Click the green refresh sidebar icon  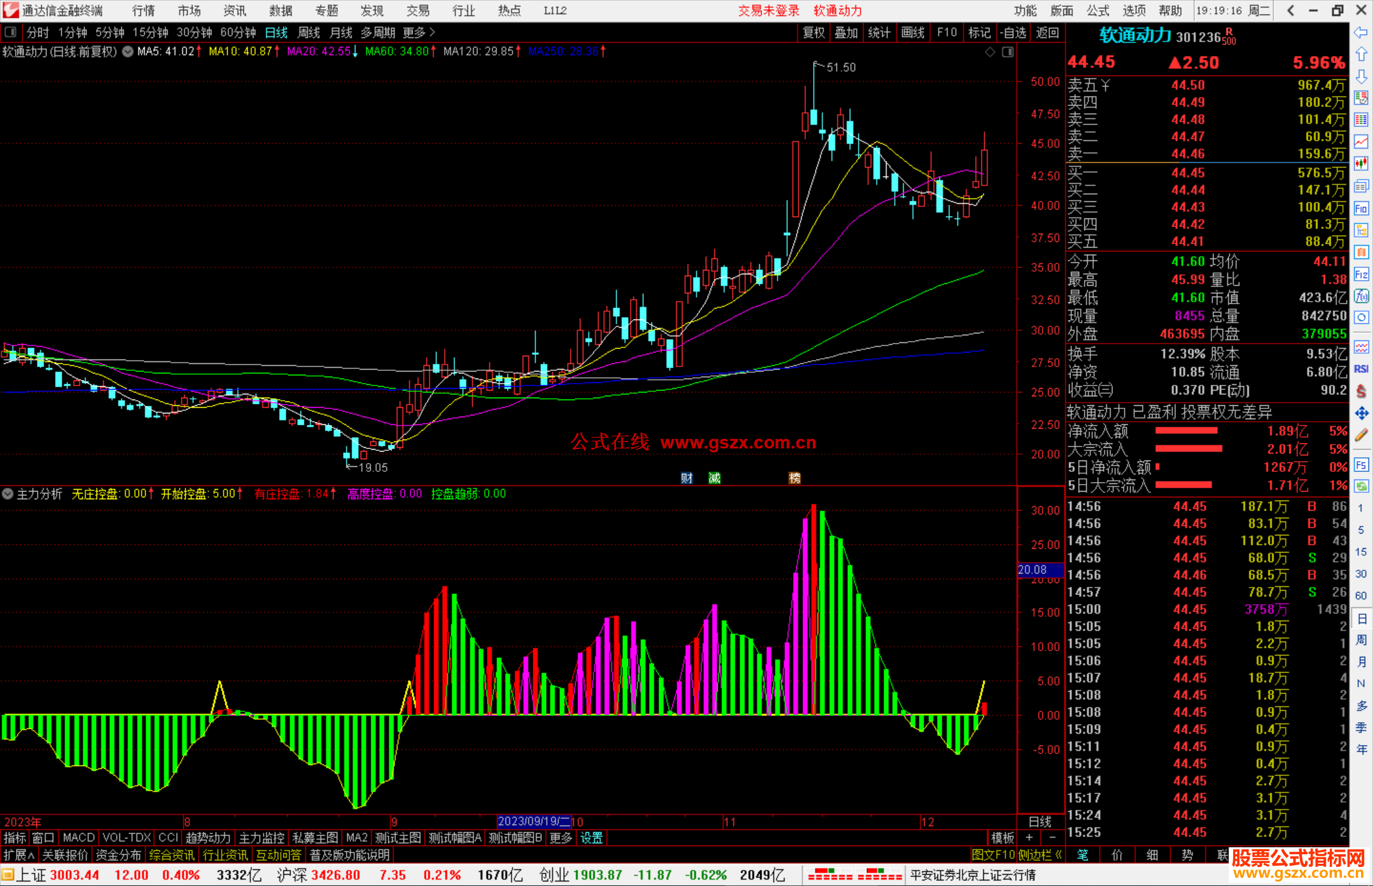click(1361, 487)
